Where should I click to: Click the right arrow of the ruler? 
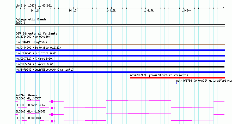224,8
